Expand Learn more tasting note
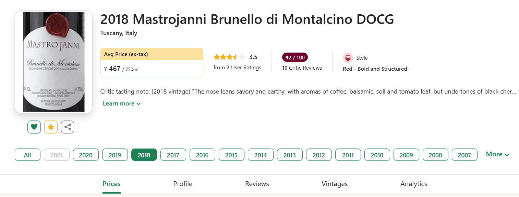 [x=122, y=103]
